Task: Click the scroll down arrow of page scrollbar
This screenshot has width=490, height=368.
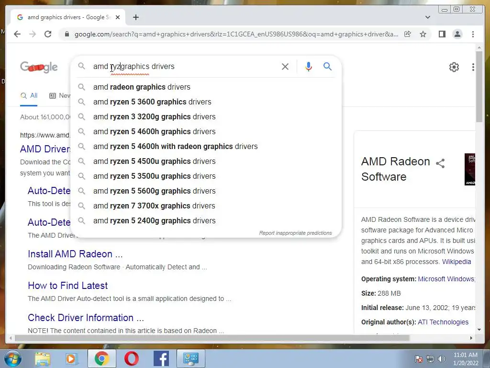Action: click(x=479, y=330)
